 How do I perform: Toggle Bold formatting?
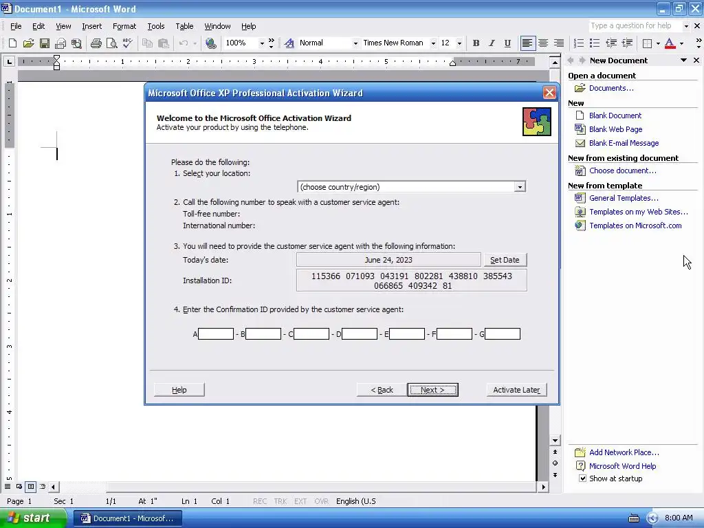click(x=476, y=43)
